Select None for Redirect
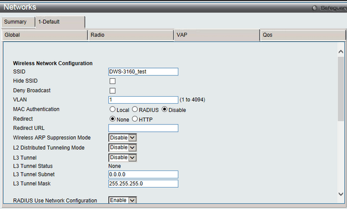Image resolution: width=347 pixels, height=209 pixels. click(112, 119)
